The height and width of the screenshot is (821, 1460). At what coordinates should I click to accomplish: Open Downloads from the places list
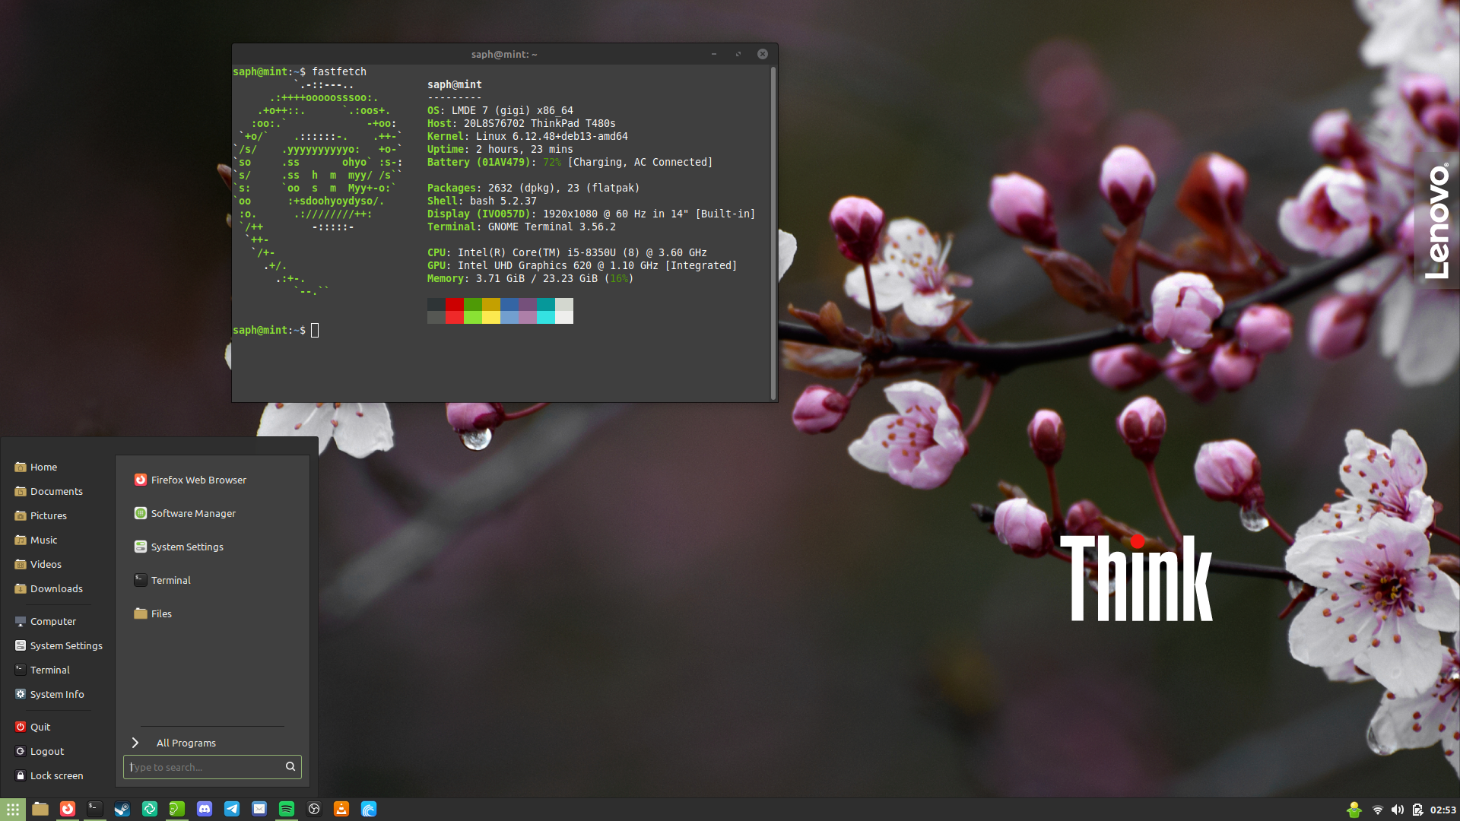tap(56, 588)
